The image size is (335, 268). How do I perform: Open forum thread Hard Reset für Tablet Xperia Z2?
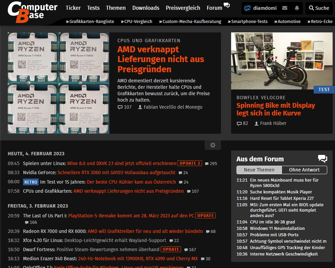coord(282,198)
